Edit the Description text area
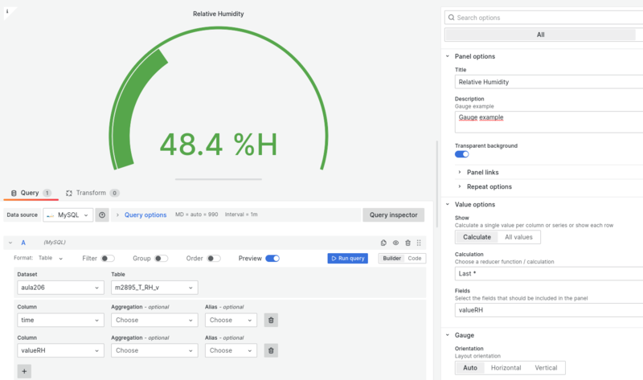This screenshot has height=380, width=643. tap(549, 122)
